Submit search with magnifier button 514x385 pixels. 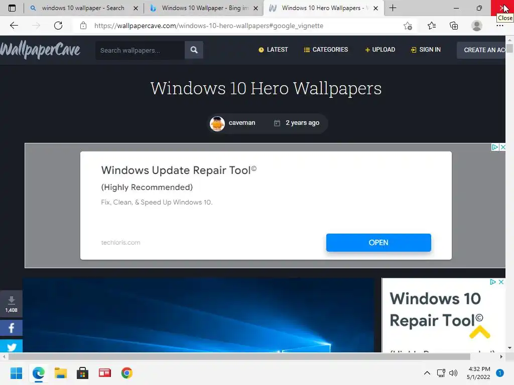point(194,50)
